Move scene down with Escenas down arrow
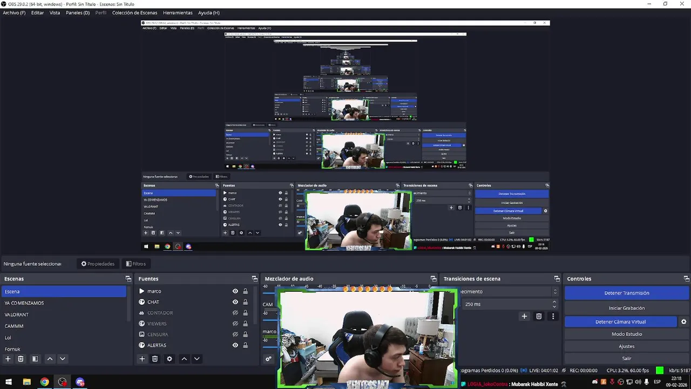Image resolution: width=691 pixels, height=389 pixels. [x=63, y=359]
